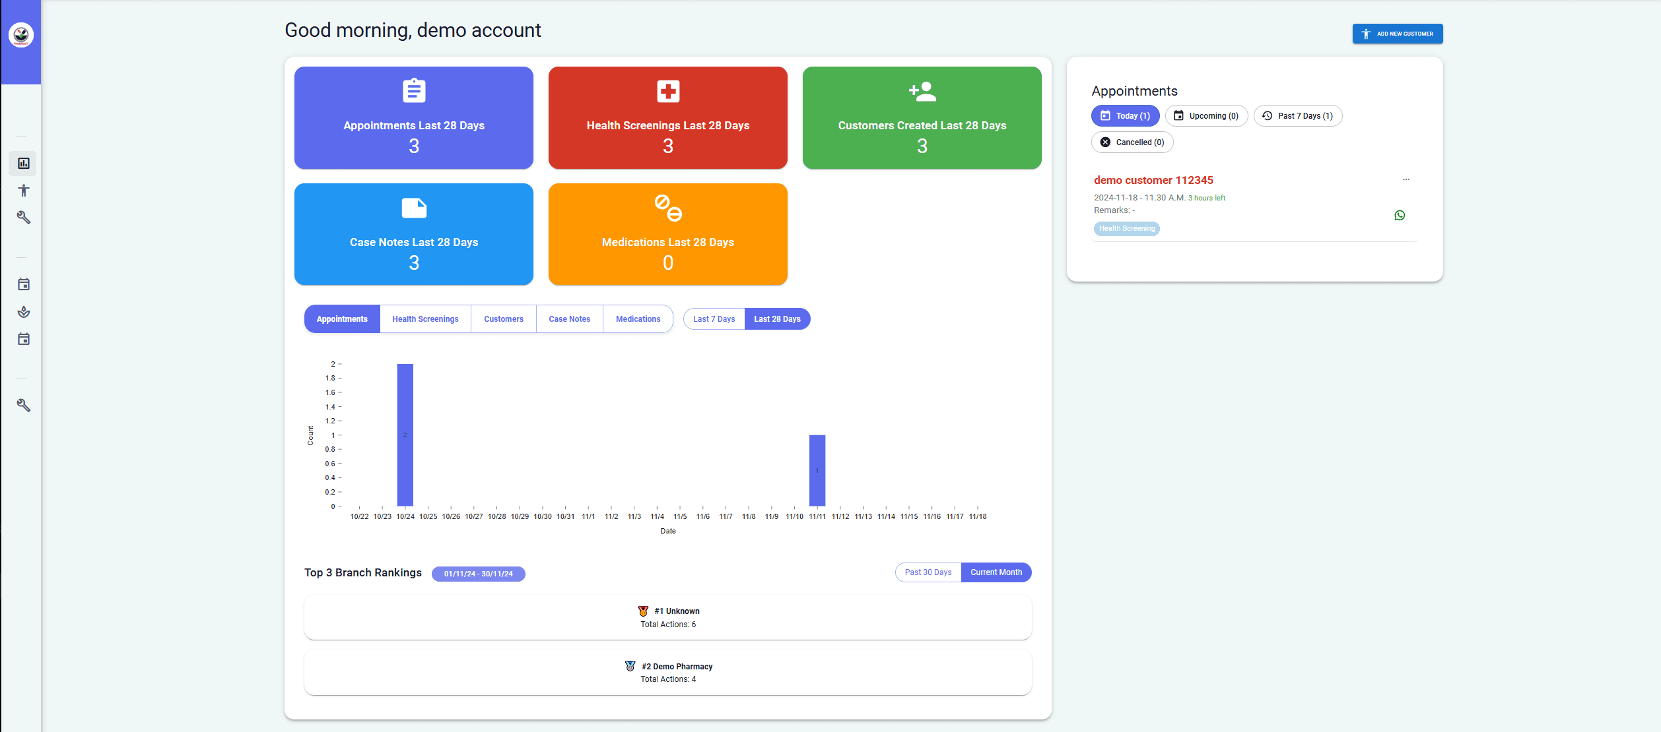
Task: Switch chart range to Last 7 Days
Action: [x=714, y=319]
